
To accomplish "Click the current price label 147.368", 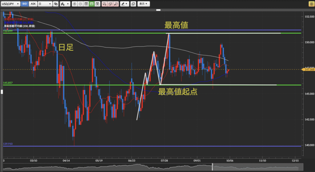I will 309,70.
